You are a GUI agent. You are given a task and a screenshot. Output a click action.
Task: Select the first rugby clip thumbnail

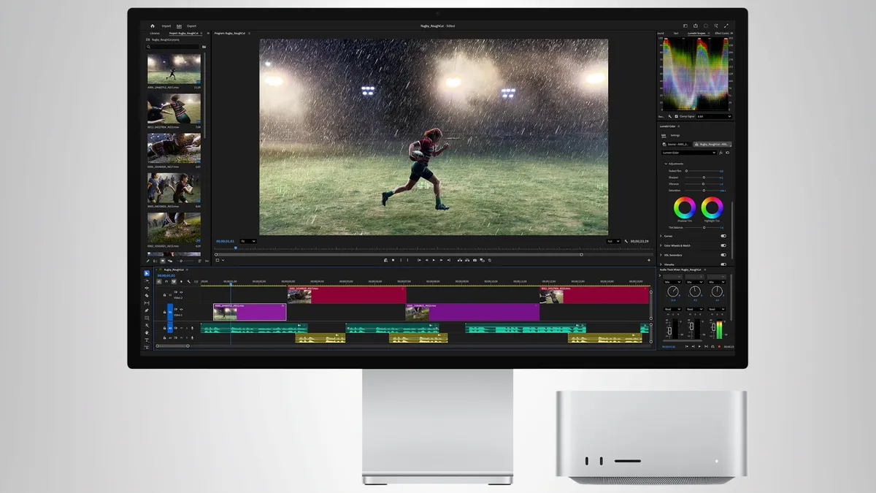174,69
